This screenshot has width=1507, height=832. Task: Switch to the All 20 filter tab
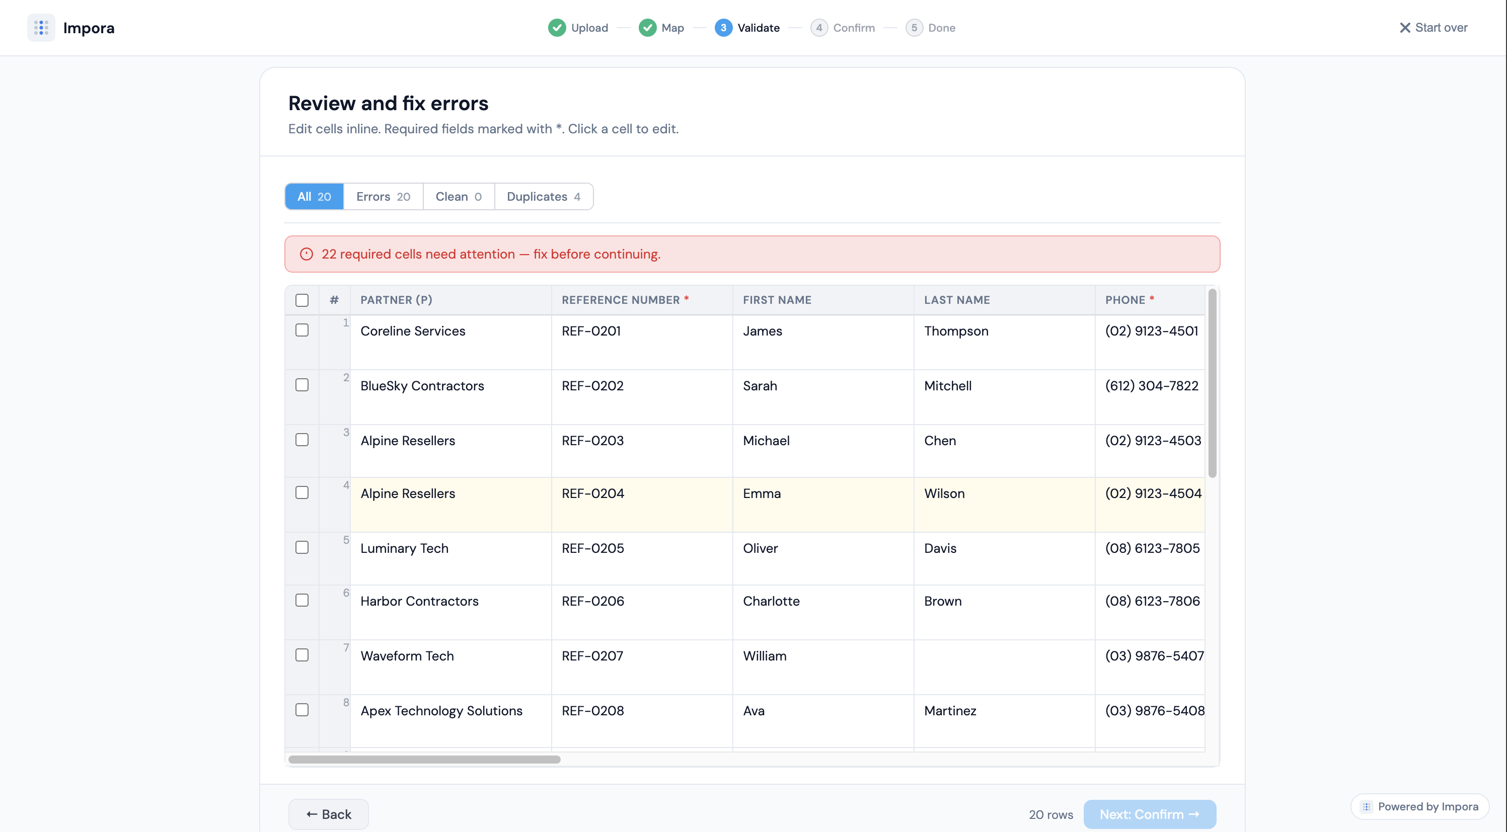pos(314,197)
